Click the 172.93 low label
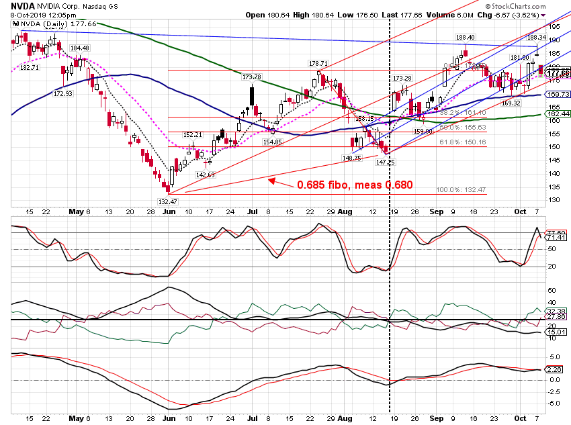 pyautogui.click(x=63, y=94)
